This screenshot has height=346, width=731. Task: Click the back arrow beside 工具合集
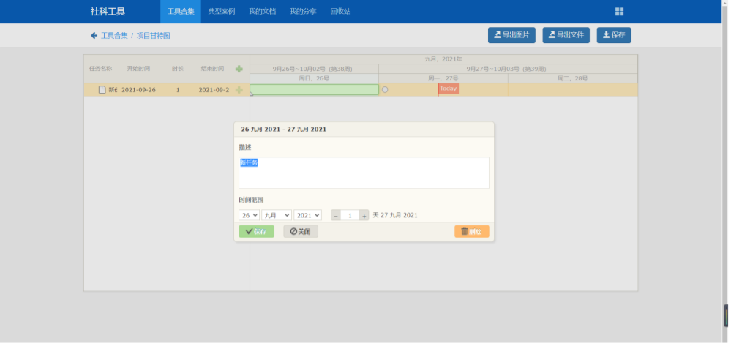pyautogui.click(x=94, y=35)
